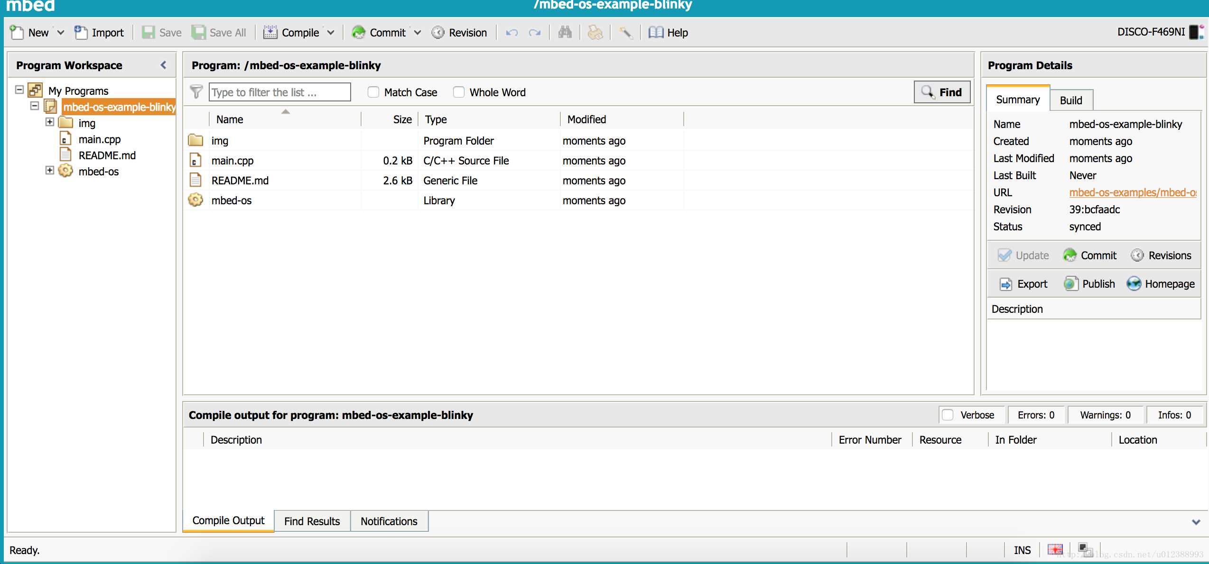
Task: Collapse the Program Workspace panel
Action: pos(164,65)
